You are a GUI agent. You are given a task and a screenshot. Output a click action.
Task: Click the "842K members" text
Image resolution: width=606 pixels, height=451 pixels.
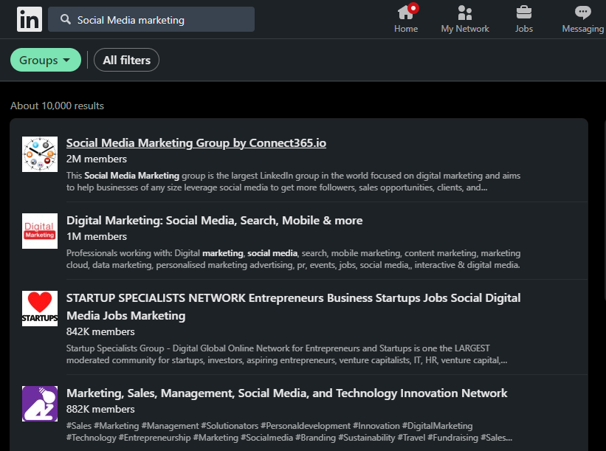100,331
